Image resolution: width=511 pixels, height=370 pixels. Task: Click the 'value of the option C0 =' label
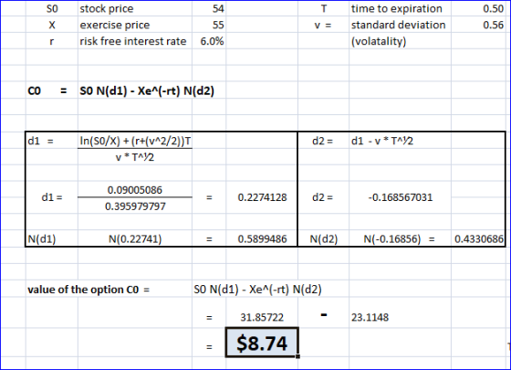coord(89,290)
